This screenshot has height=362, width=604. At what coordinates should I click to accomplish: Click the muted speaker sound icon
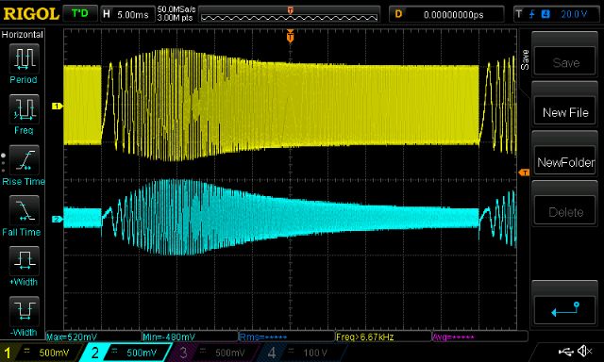coord(585,351)
